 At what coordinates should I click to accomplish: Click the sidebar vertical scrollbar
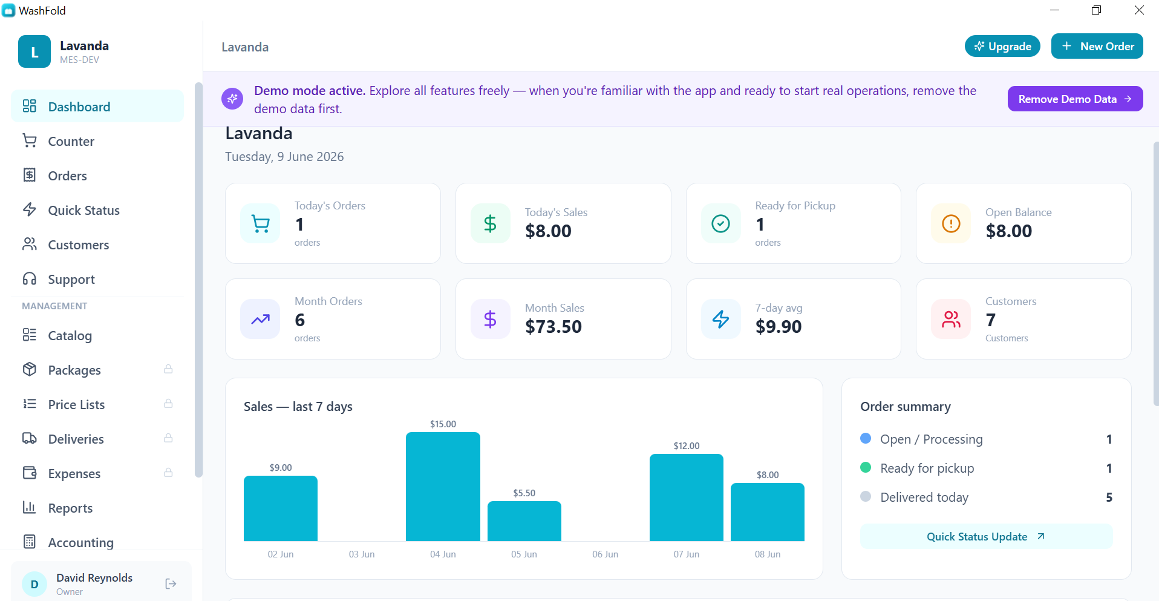point(198,280)
